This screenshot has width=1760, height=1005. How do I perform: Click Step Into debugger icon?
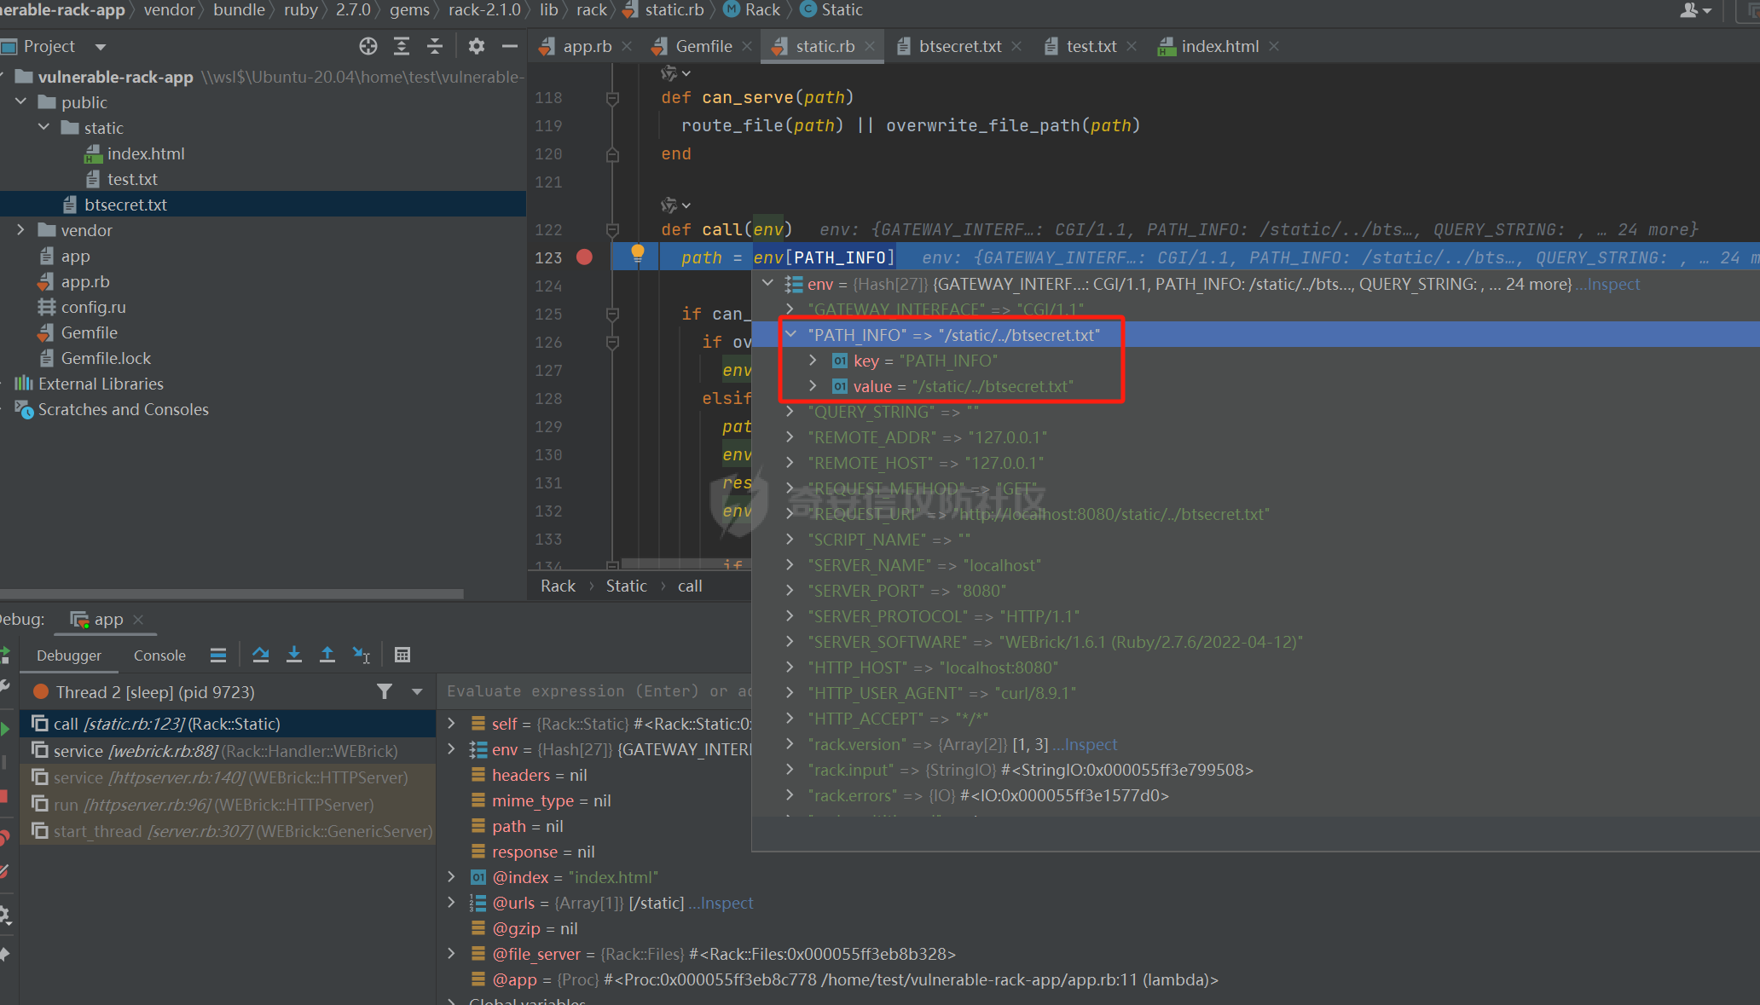point(294,655)
